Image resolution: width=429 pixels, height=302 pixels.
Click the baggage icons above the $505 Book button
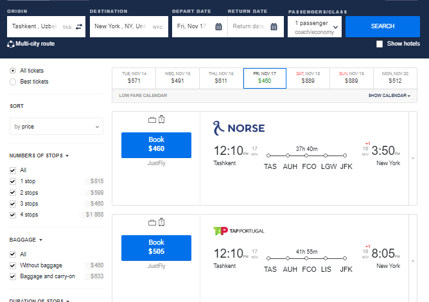coord(157,222)
